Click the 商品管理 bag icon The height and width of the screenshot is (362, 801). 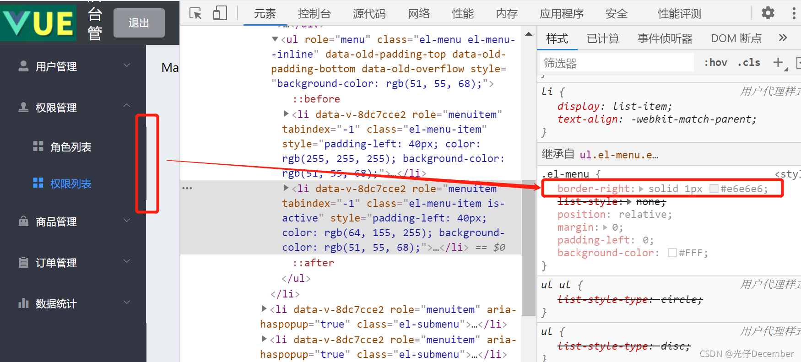tap(23, 221)
